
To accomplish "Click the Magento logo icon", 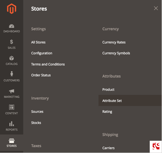I will 11,9.
